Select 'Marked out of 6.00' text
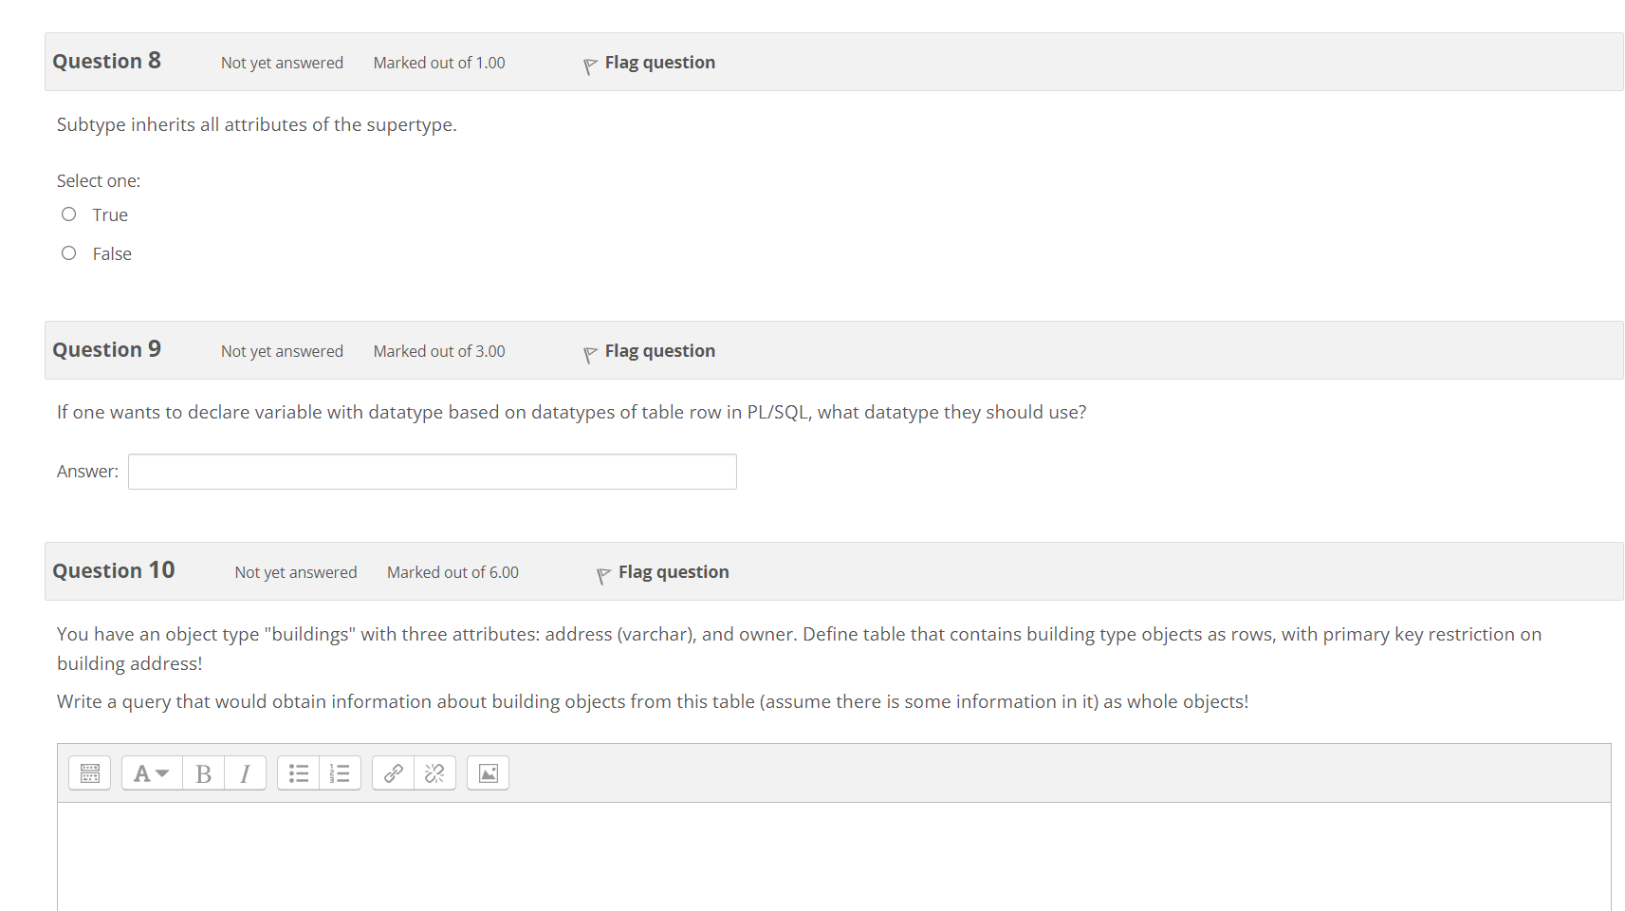The image size is (1625, 911). coord(452,572)
